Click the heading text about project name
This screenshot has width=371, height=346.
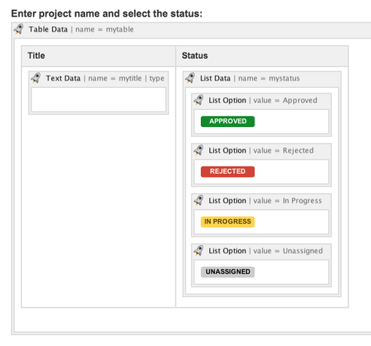pyautogui.click(x=107, y=14)
